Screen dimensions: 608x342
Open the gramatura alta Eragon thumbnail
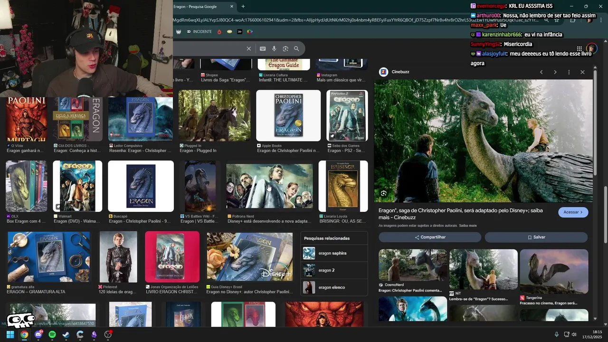click(x=49, y=257)
